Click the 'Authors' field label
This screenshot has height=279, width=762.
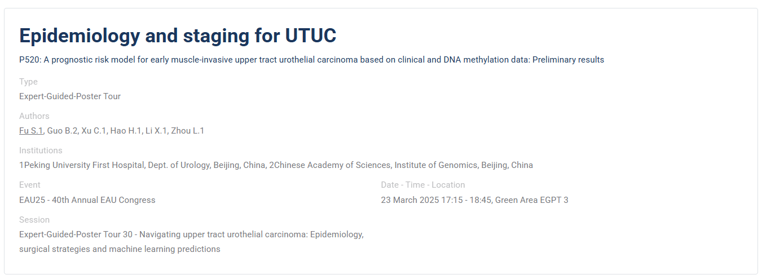tap(34, 116)
